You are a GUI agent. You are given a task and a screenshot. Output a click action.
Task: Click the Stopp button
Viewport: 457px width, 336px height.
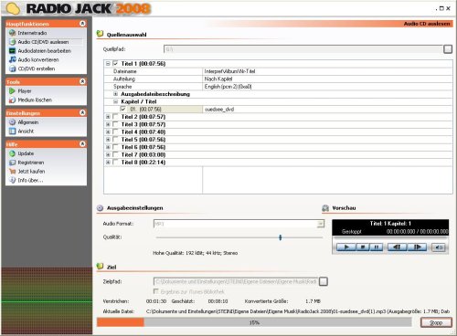point(436,322)
